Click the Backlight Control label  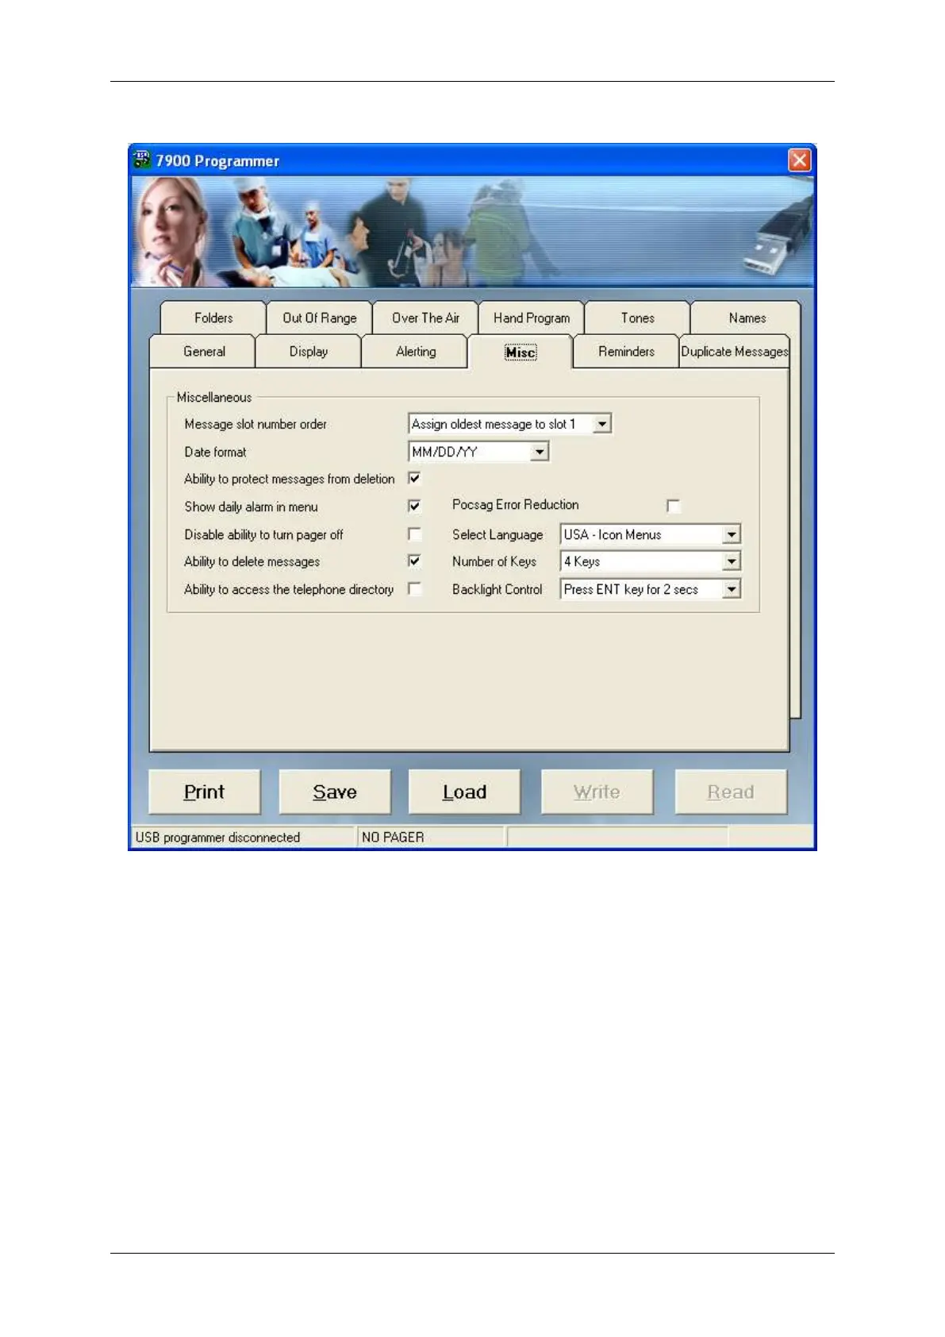coord(497,589)
